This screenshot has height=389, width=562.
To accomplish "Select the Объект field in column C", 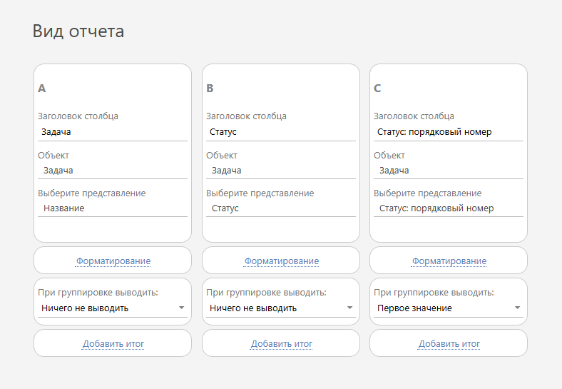I will [449, 171].
